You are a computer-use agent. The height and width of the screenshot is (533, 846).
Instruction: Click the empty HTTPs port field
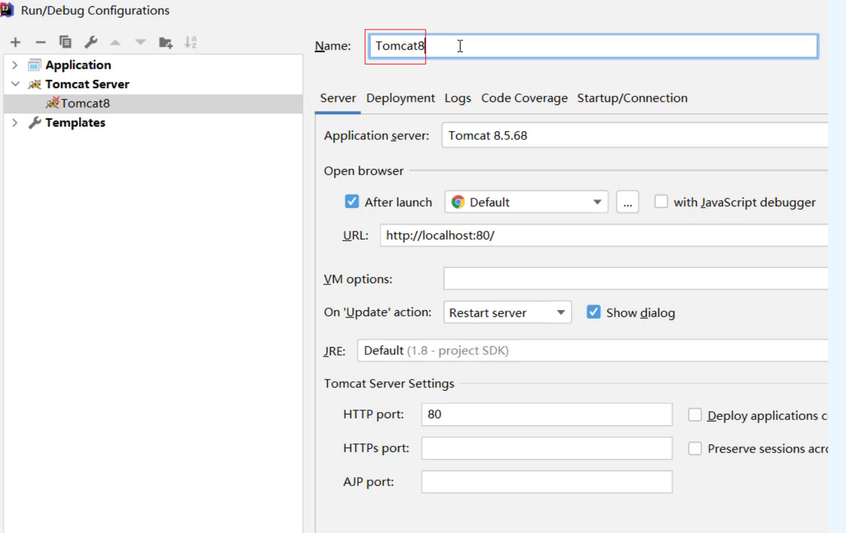point(547,448)
